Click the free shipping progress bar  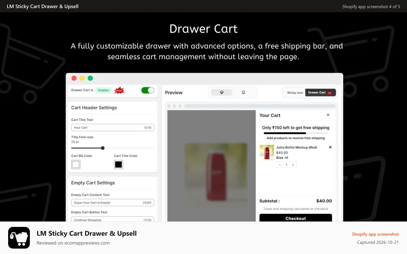tap(296, 133)
